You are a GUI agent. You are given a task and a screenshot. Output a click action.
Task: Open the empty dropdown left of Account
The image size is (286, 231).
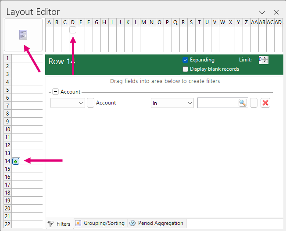coord(68,103)
